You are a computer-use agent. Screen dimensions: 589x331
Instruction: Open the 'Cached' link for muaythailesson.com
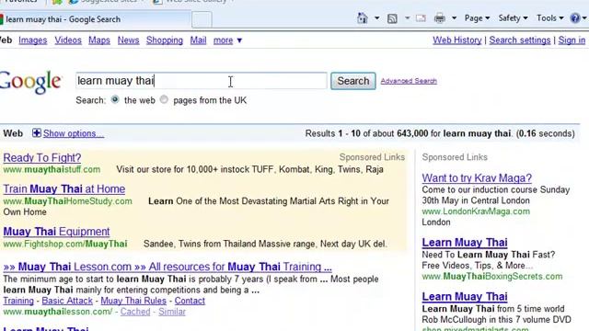point(135,312)
